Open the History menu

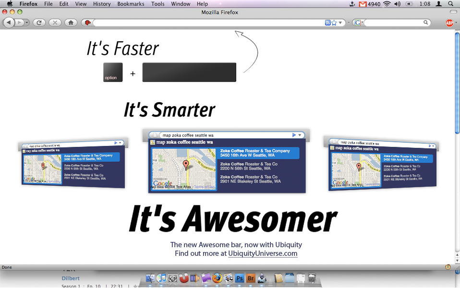click(102, 4)
